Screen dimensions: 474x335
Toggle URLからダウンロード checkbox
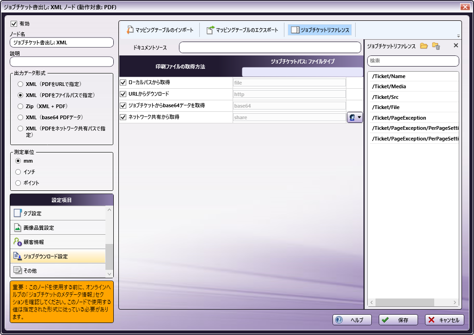(x=123, y=94)
